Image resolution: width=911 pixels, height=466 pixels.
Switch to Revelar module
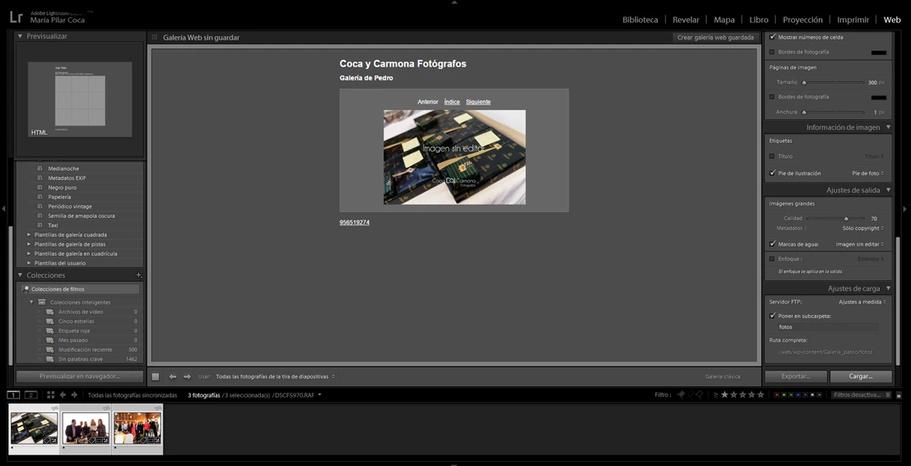click(x=686, y=20)
